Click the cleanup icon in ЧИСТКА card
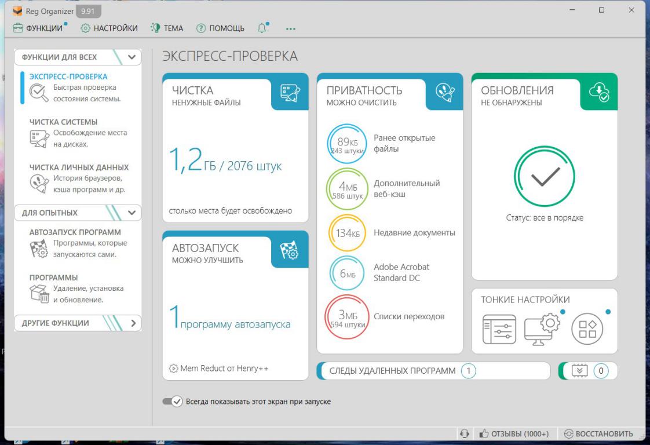Screen dimensions: 650x445 [290, 94]
